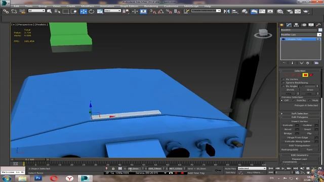The height and width of the screenshot is (182, 324).
Task: Click Edit Named Selection Sets icon
Action: pyautogui.click(x=186, y=11)
